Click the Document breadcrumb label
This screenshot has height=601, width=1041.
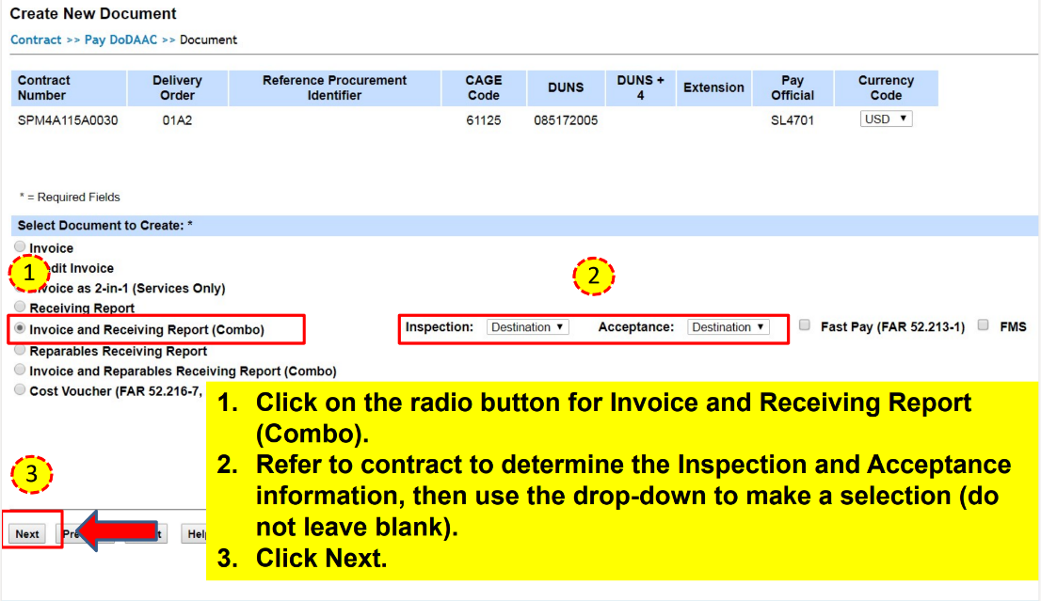(208, 40)
